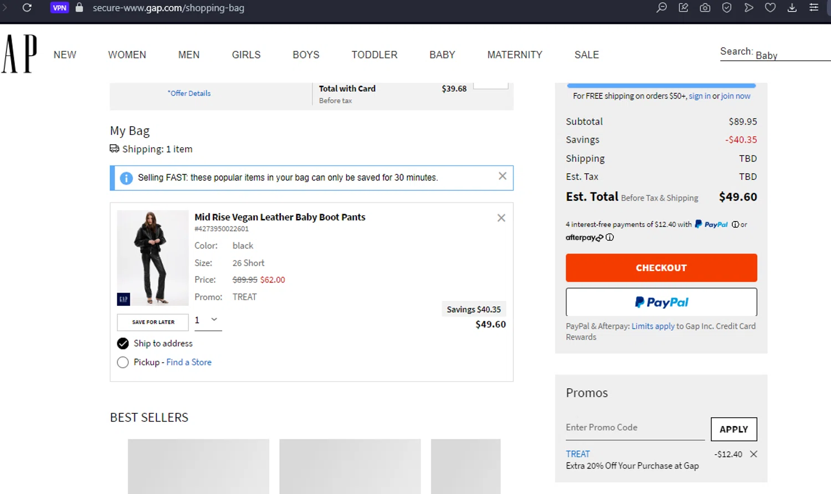Screen dimensions: 831x494
Task: Open the BOYS menu
Action: tap(306, 55)
